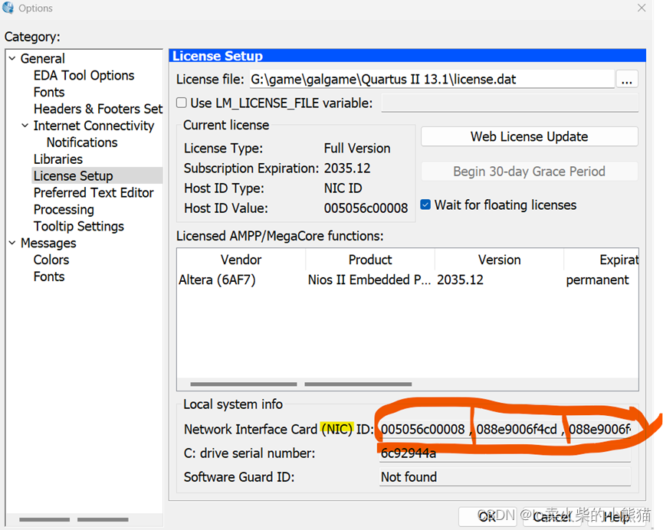The image size is (663, 530).
Task: Click the Web License Update button
Action: pos(529,136)
